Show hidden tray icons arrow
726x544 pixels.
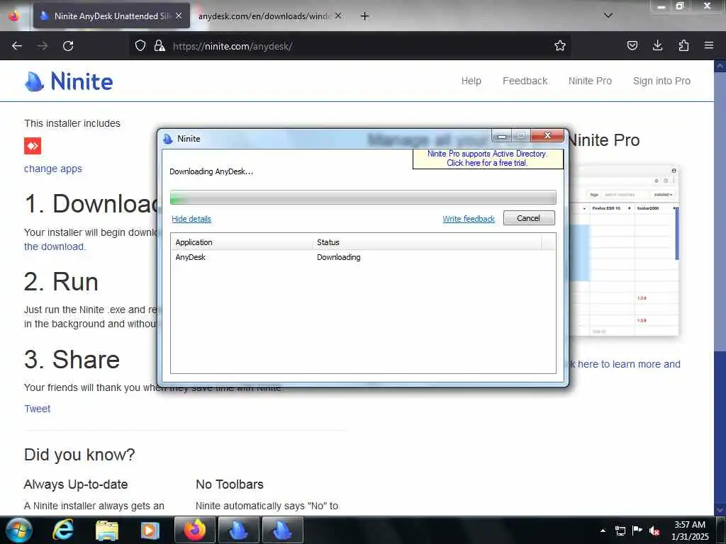603,531
